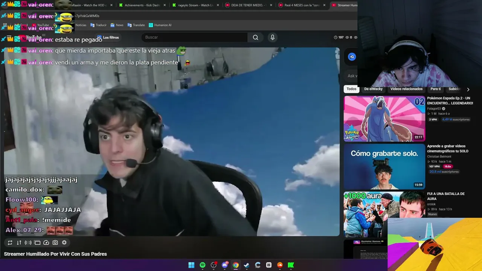Open the News bookmark
The image size is (482, 271).
pos(117,25)
